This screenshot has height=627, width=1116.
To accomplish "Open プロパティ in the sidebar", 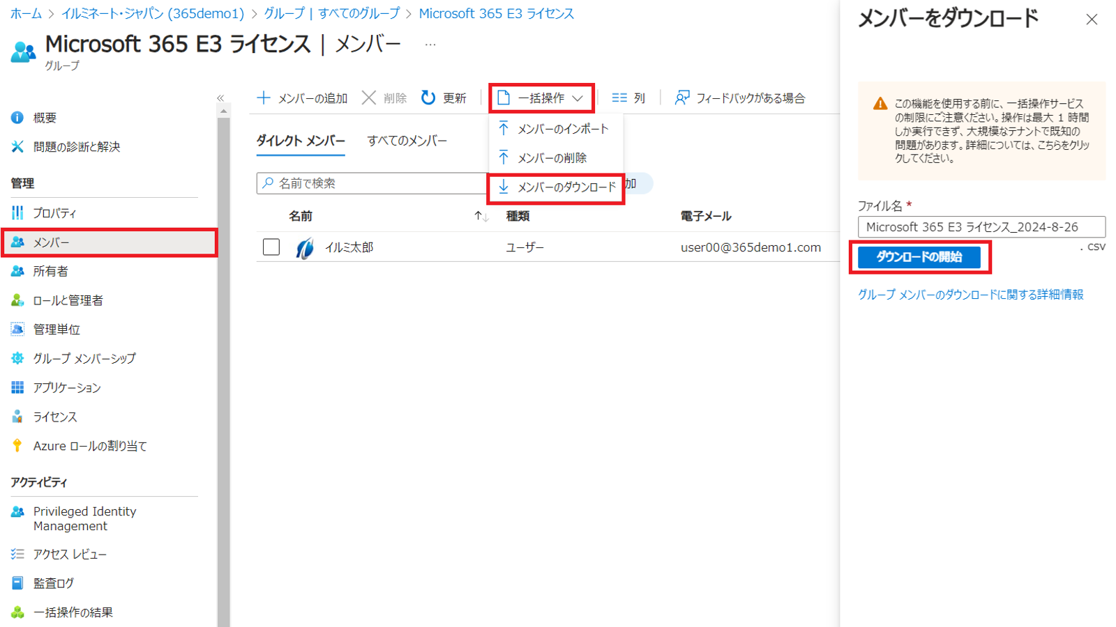I will pyautogui.click(x=54, y=213).
